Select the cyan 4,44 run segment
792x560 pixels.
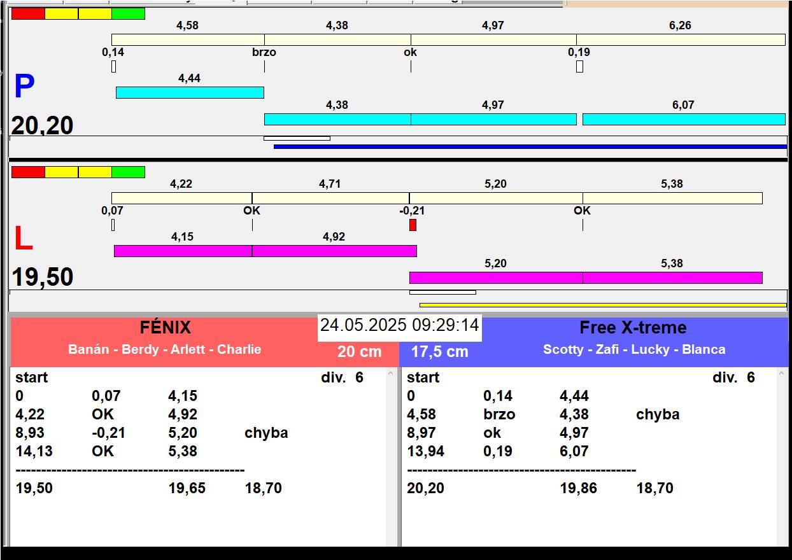tap(190, 92)
